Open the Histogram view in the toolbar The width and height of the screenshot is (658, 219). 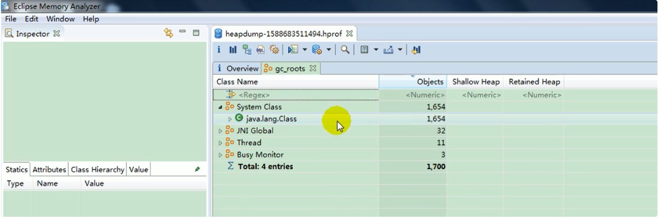click(233, 50)
